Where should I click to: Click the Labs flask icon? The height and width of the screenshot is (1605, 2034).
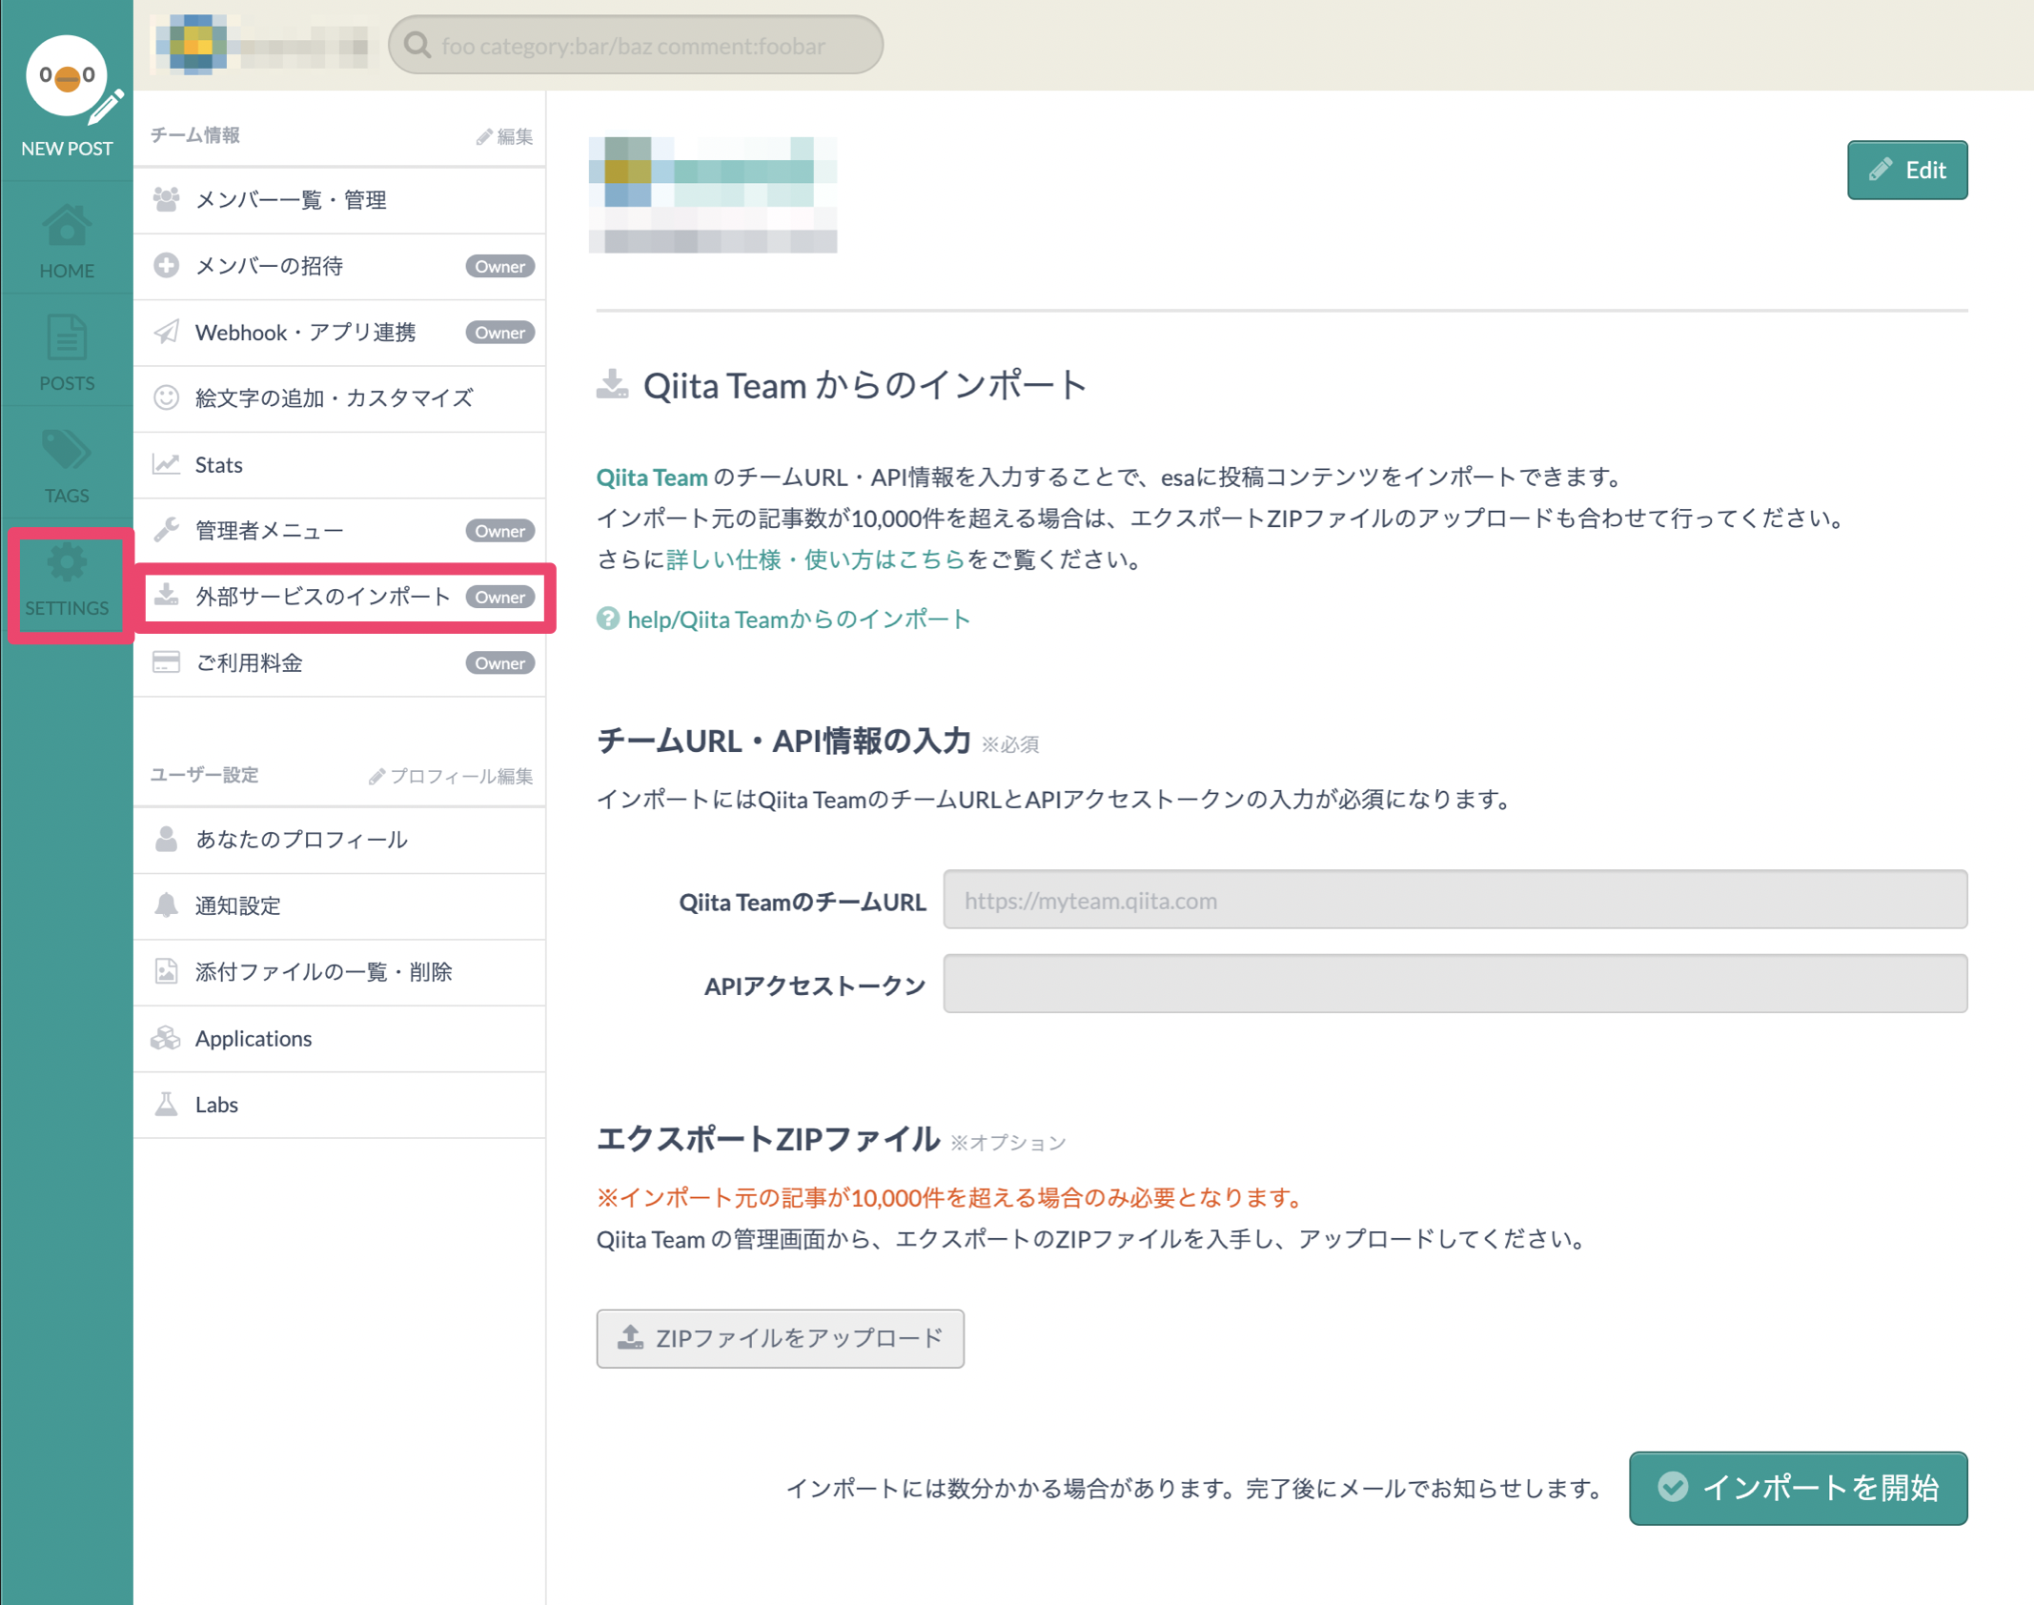click(167, 1104)
